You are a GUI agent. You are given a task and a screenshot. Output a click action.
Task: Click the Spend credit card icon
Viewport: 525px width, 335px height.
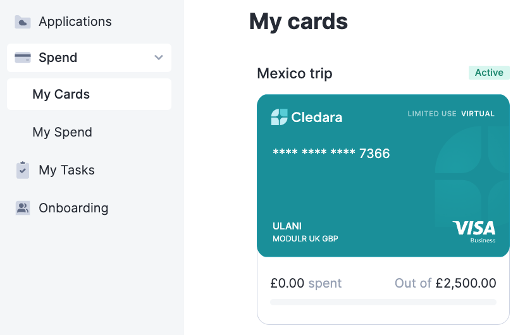tap(22, 58)
